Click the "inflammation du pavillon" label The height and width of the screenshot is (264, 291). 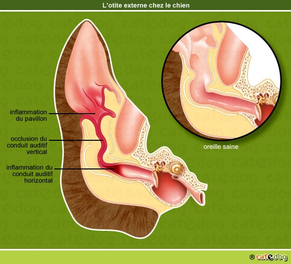click(x=28, y=115)
